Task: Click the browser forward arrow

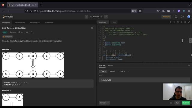Action: pyautogui.click(x=8, y=11)
